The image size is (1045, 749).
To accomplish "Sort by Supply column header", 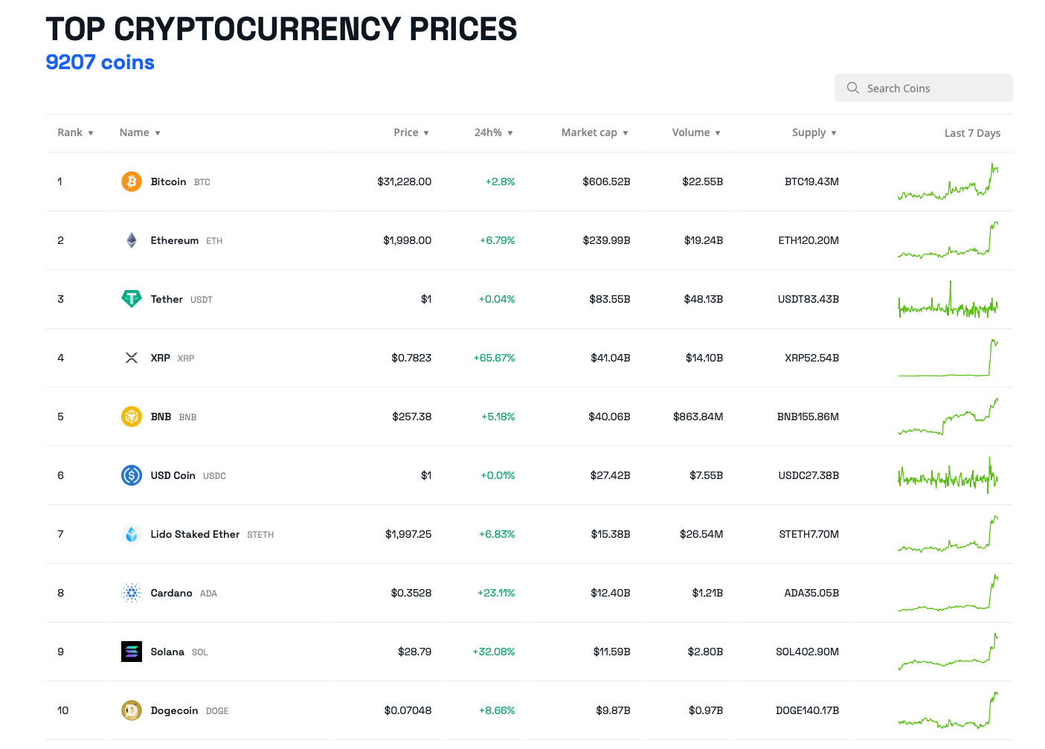I will point(814,132).
